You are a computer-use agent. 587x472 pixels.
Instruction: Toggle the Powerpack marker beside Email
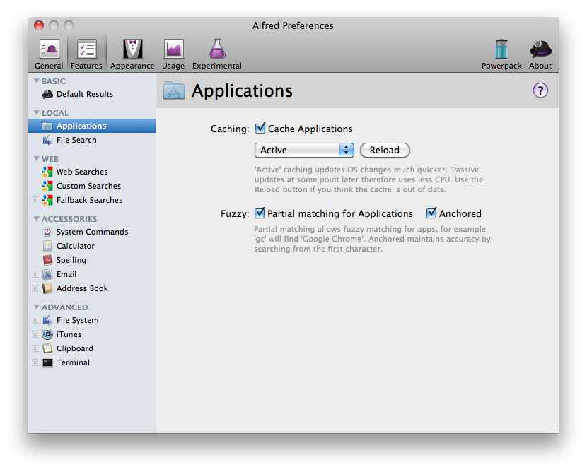pyautogui.click(x=35, y=274)
